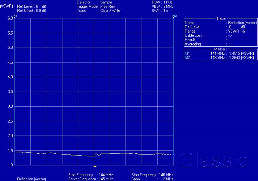Click the 'Result' label in Trace panel
The height and width of the screenshot is (181, 258).
pyautogui.click(x=190, y=40)
